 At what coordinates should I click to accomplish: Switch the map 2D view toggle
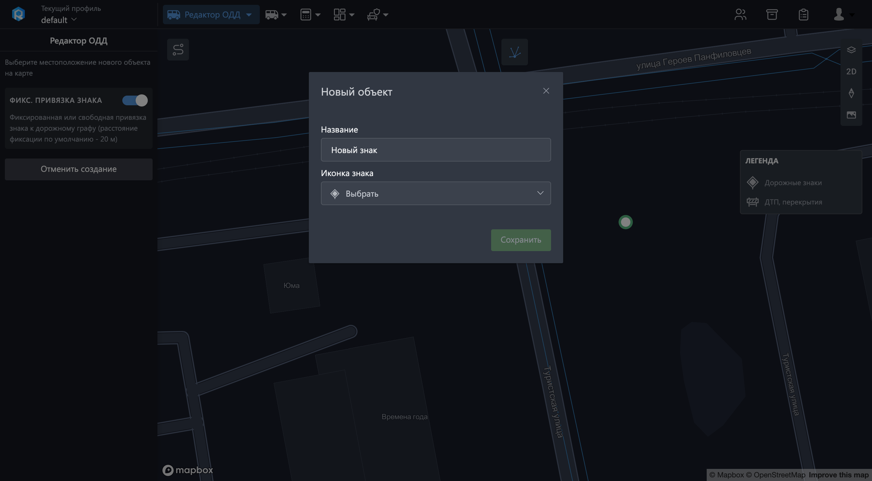851,71
